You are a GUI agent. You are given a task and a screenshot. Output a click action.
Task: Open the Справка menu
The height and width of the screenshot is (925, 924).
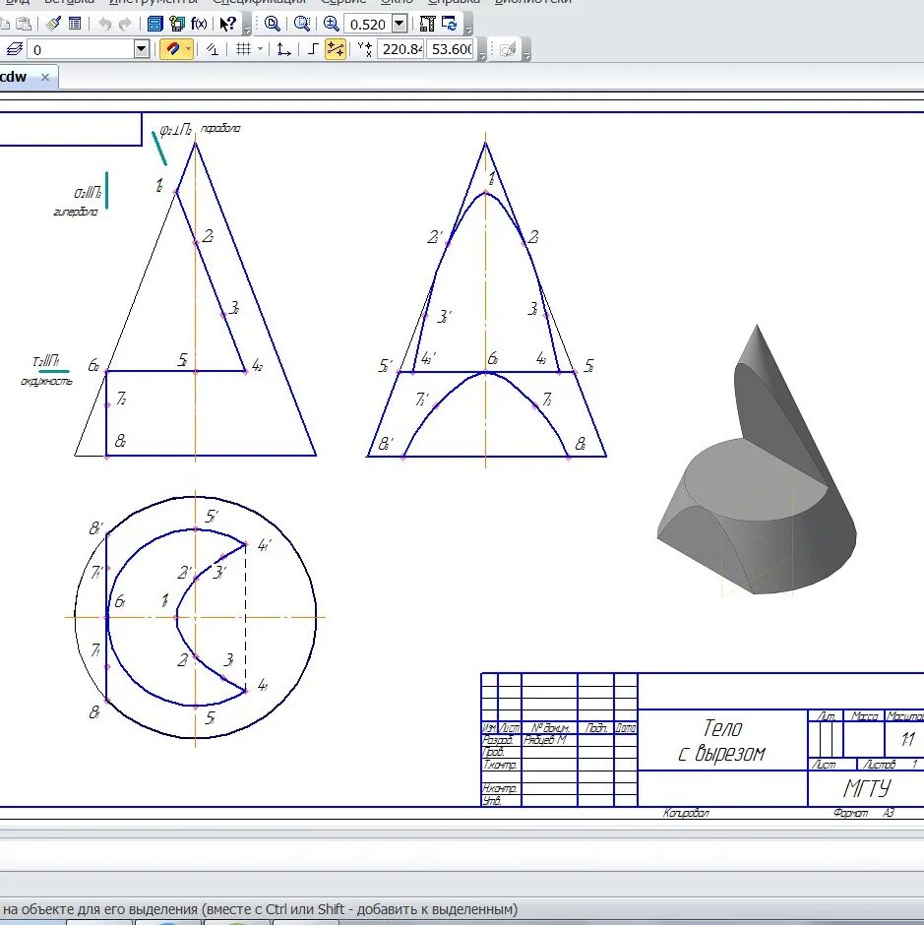point(454,2)
